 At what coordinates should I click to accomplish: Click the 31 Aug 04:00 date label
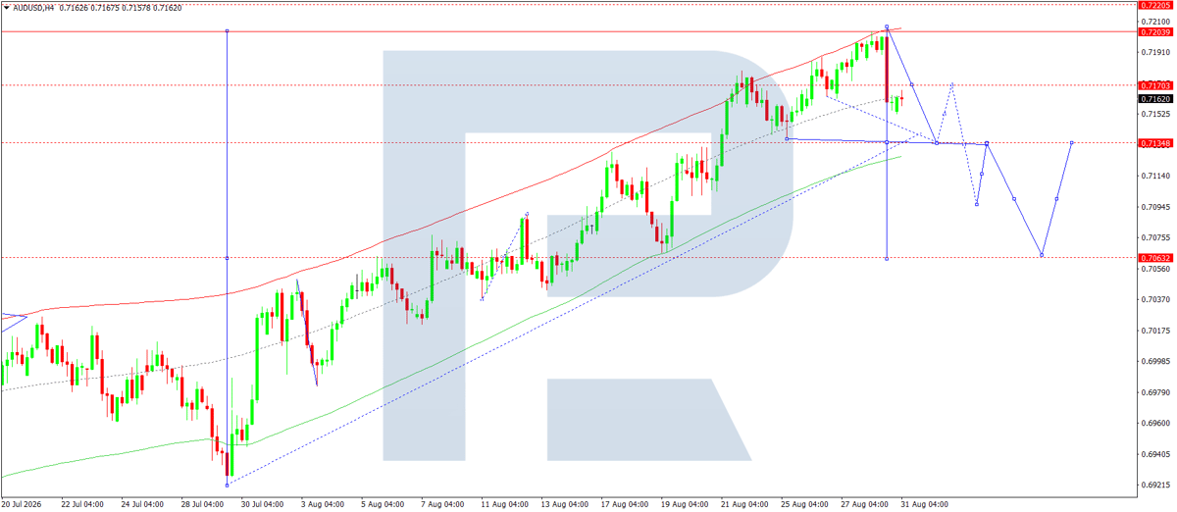pyautogui.click(x=925, y=505)
